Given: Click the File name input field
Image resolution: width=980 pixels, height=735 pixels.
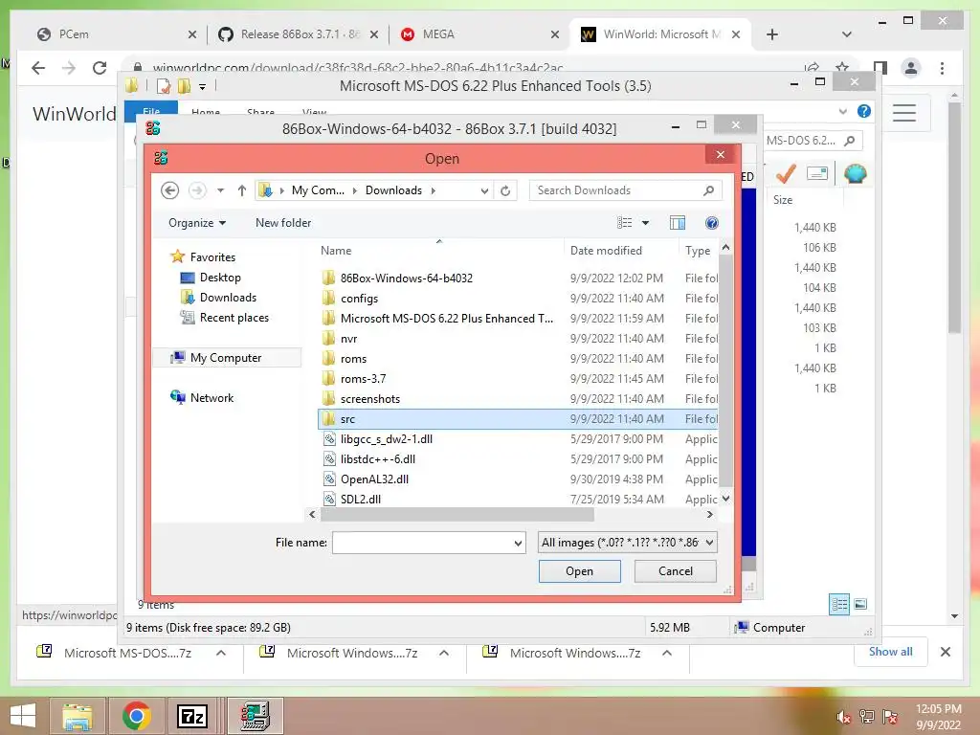Looking at the screenshot, I should tap(422, 544).
